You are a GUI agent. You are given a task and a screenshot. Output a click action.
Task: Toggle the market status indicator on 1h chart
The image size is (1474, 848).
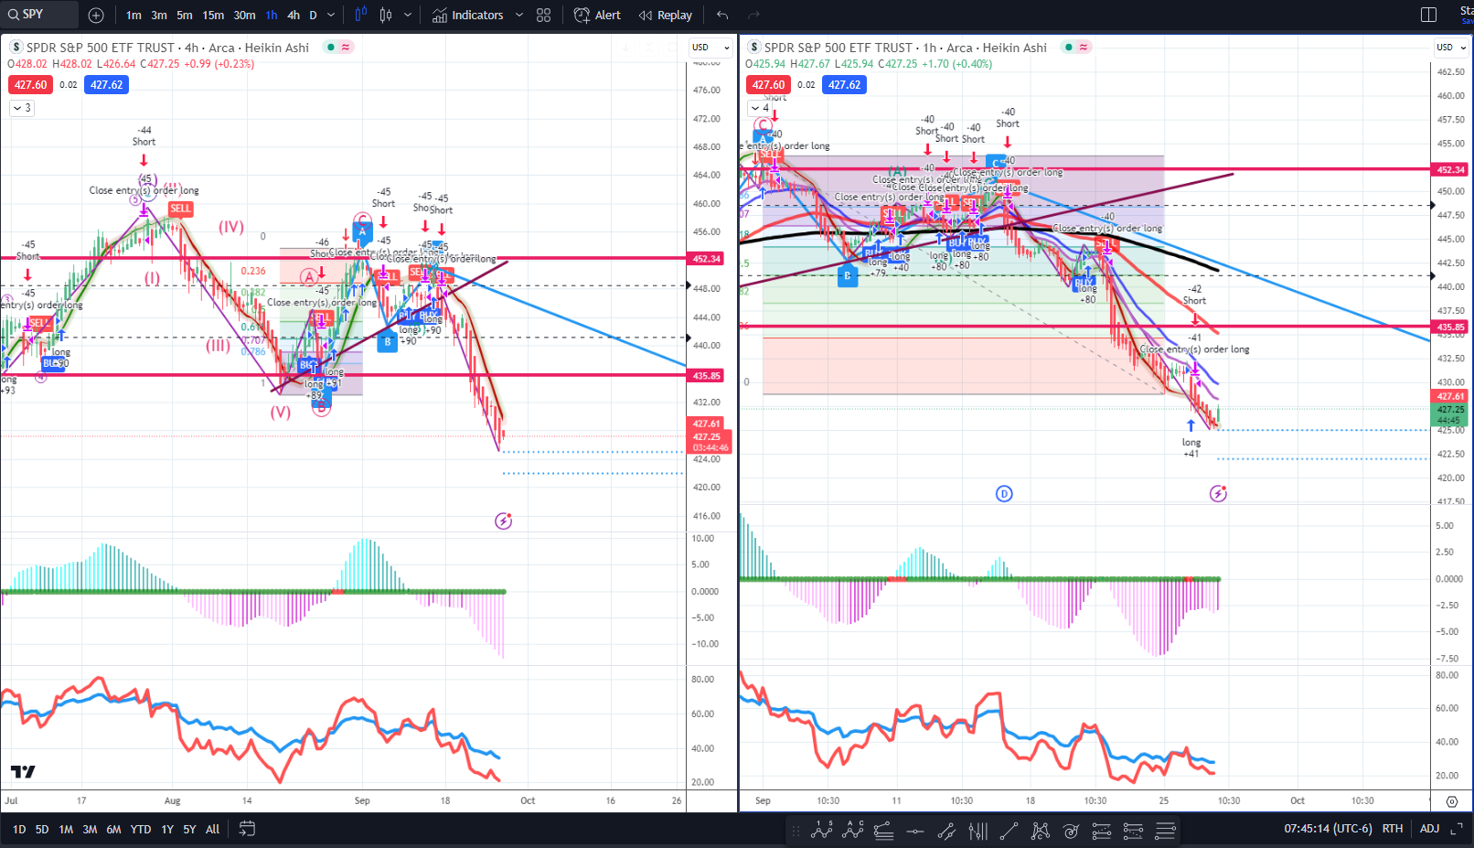[x=1068, y=48]
